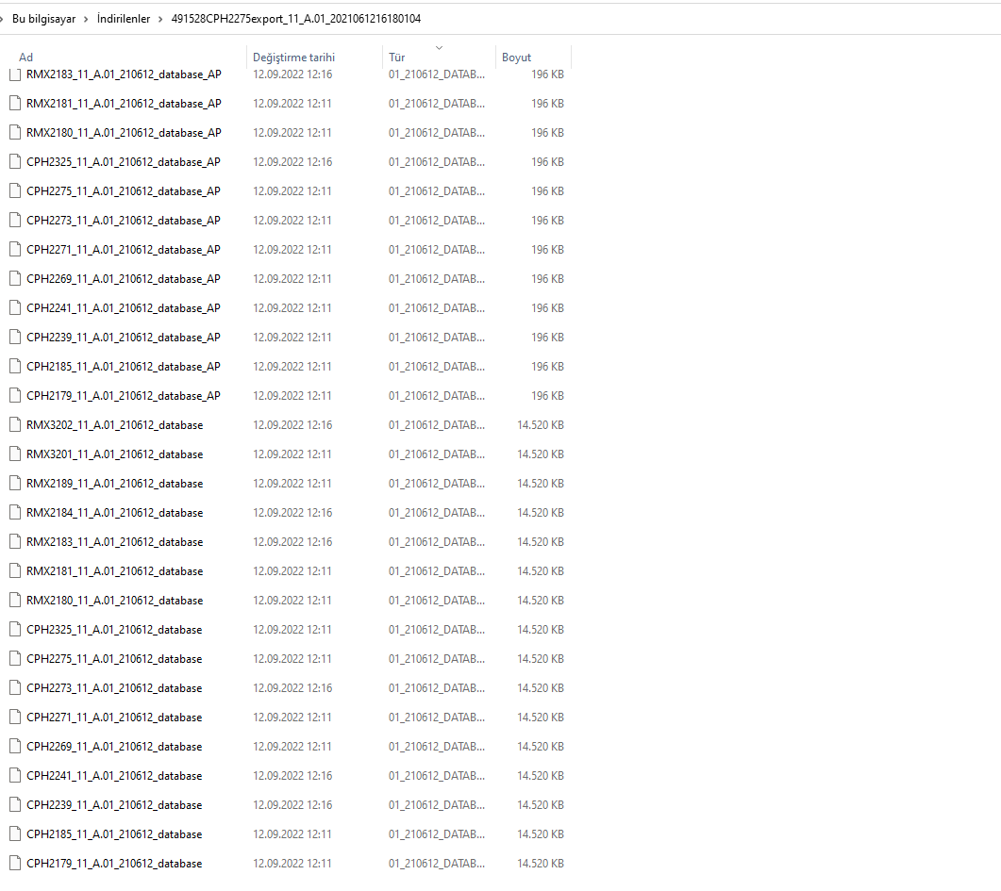The height and width of the screenshot is (891, 1001).
Task: Select file name CPH2239_11_A.01_210612_database
Action: tap(114, 805)
